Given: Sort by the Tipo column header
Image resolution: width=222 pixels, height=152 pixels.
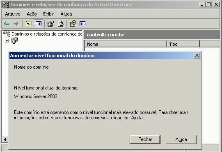Looking at the screenshot, I should [183, 44].
